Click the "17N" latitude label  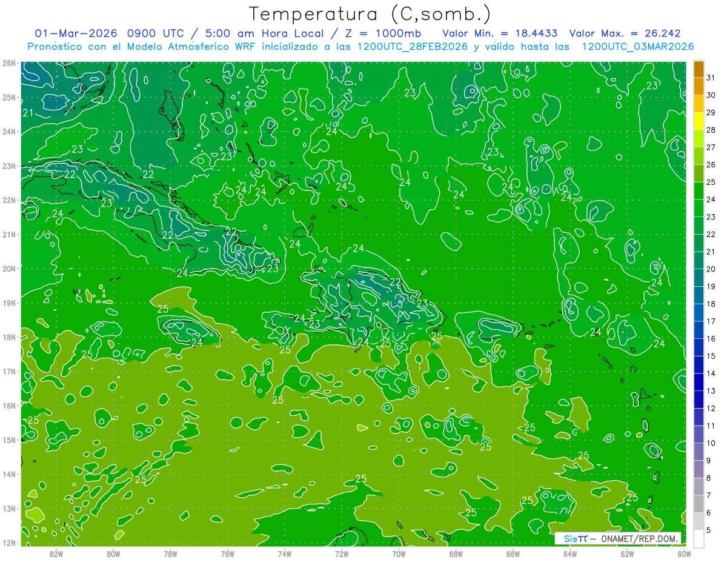9,371
